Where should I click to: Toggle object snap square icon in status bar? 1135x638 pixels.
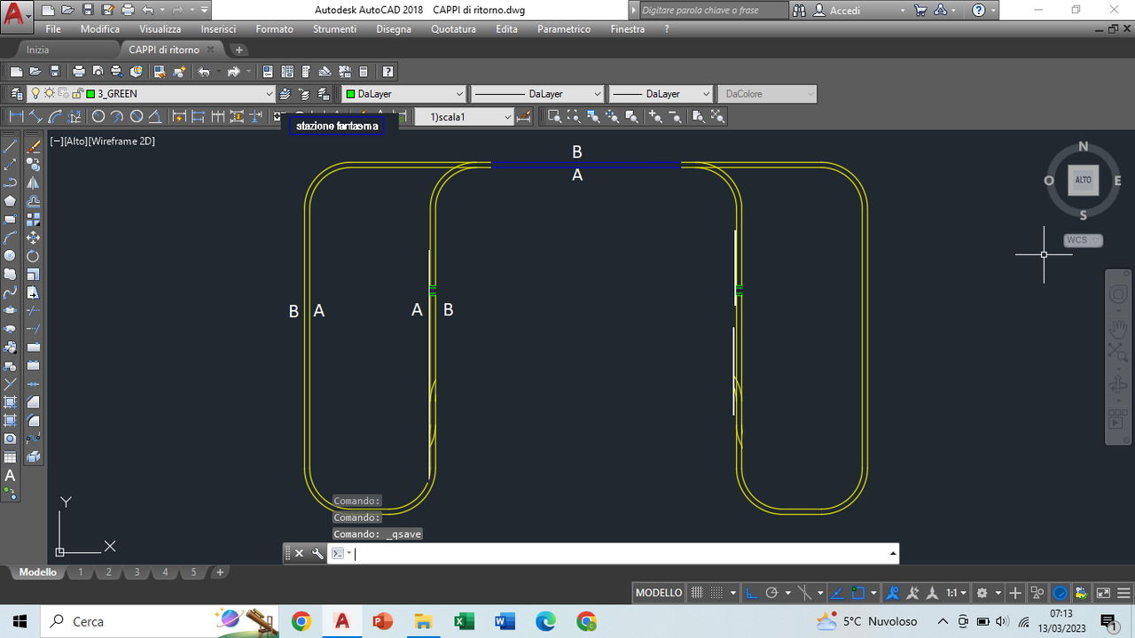point(858,593)
